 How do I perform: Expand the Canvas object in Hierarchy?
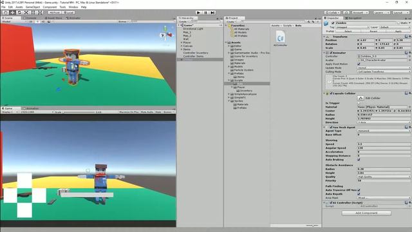[182, 46]
